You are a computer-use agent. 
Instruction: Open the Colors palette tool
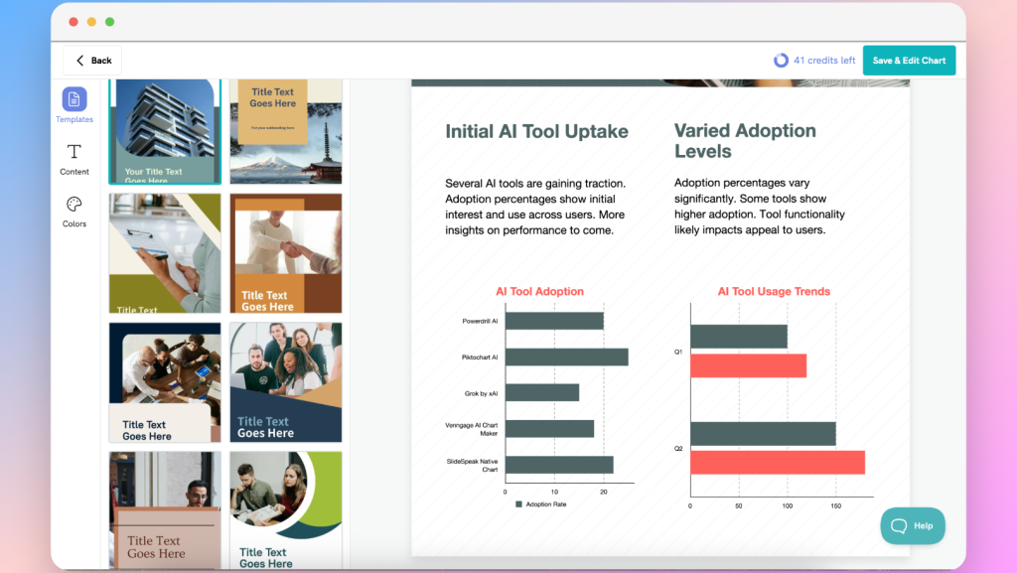tap(73, 205)
